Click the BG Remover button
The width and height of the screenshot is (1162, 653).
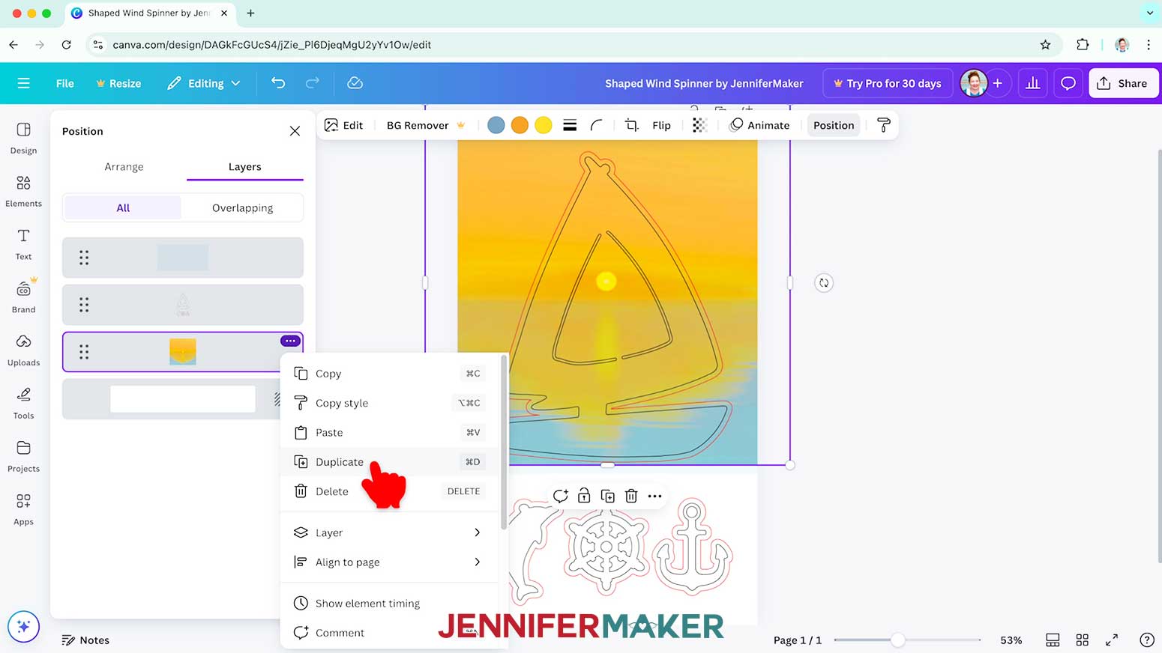click(x=426, y=125)
